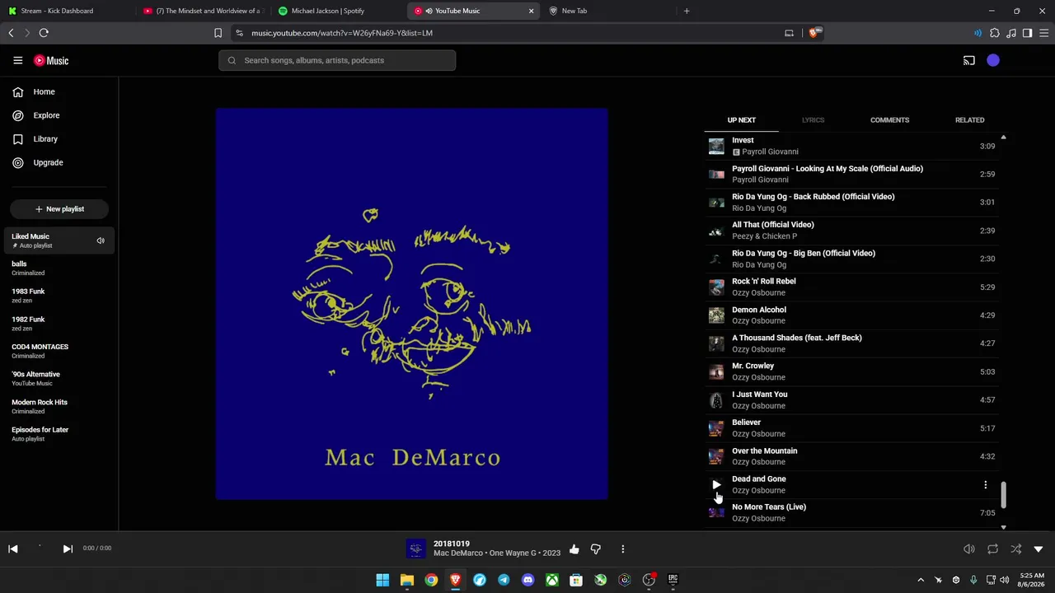Click the YouTube Music logo
Screen dimensions: 1055x593
point(51,60)
